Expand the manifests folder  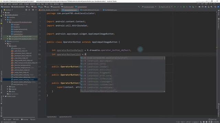(x=5, y=17)
